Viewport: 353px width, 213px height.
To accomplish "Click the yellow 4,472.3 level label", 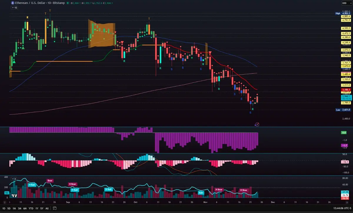I will [345, 33].
